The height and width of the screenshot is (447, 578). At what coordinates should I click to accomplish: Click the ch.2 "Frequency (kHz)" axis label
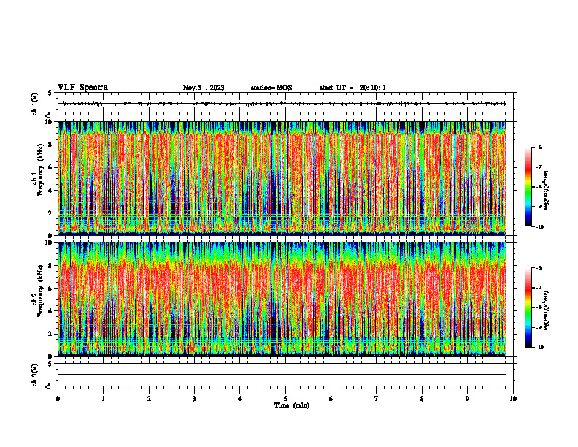tap(40, 291)
